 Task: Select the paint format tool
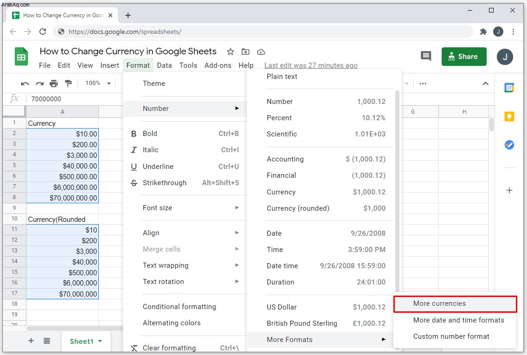tap(68, 84)
